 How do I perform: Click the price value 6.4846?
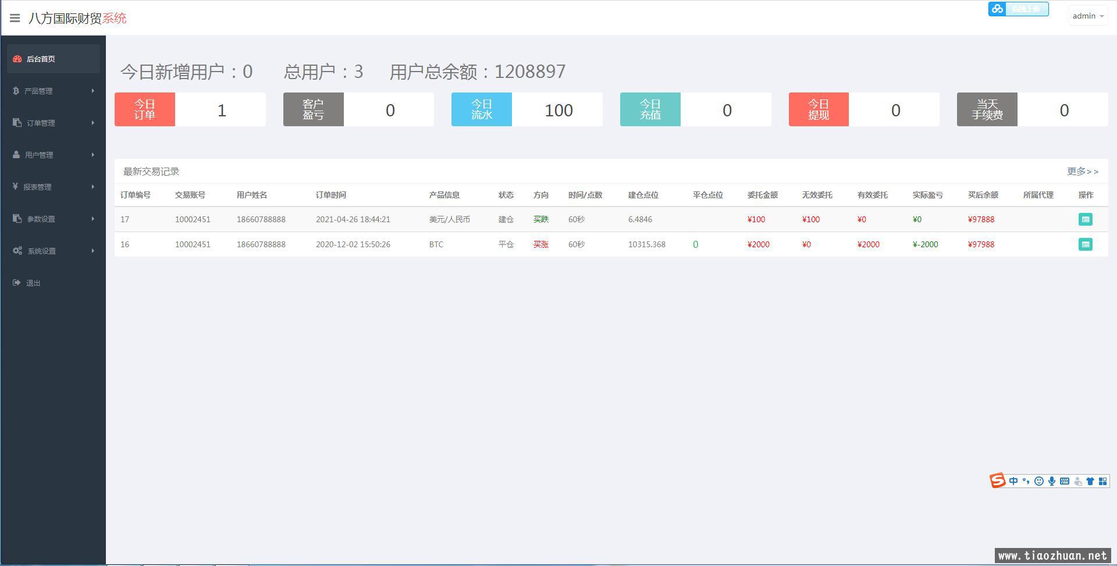click(640, 219)
